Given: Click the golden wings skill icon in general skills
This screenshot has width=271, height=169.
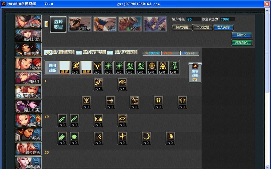Looking at the screenshot, I should pos(97,67).
